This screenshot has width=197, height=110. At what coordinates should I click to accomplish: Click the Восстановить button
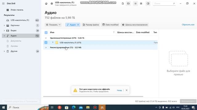[188, 101]
